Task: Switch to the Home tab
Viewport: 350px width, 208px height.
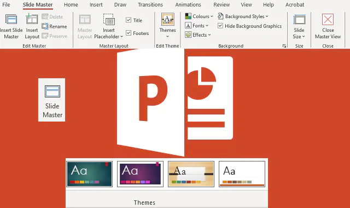Action: coord(71,5)
